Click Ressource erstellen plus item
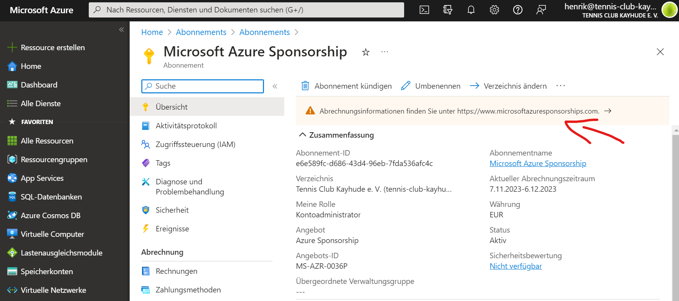The width and height of the screenshot is (679, 301). tap(46, 47)
